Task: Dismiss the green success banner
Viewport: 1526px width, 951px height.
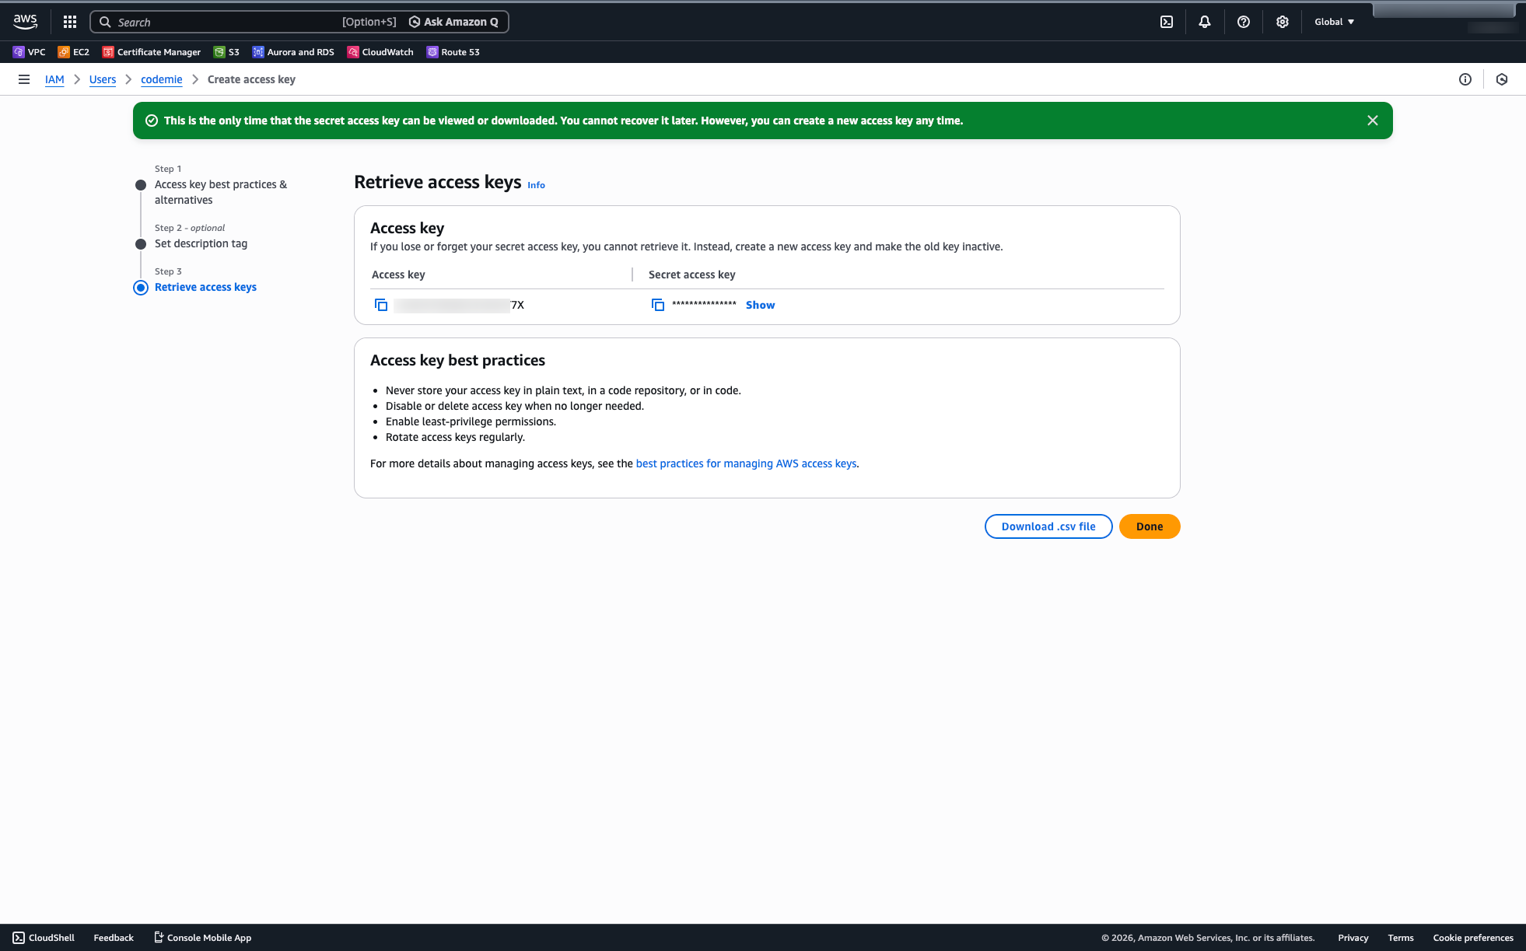Action: coord(1372,121)
